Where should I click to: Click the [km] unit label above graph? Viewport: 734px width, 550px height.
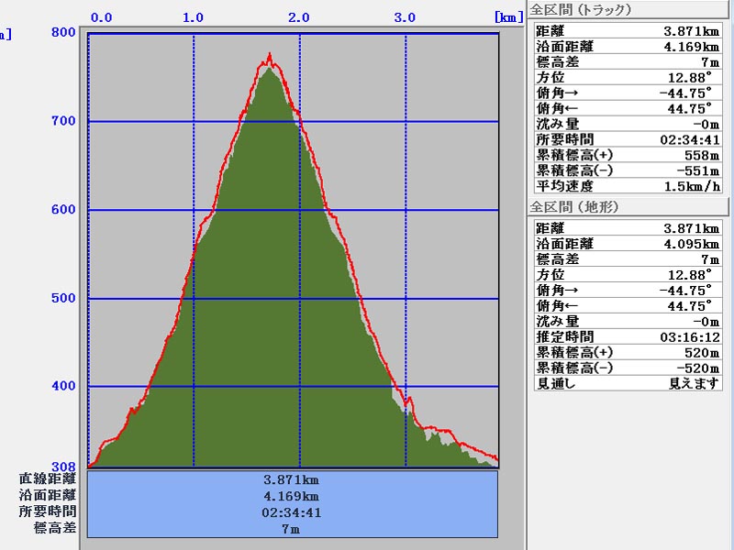click(x=508, y=16)
